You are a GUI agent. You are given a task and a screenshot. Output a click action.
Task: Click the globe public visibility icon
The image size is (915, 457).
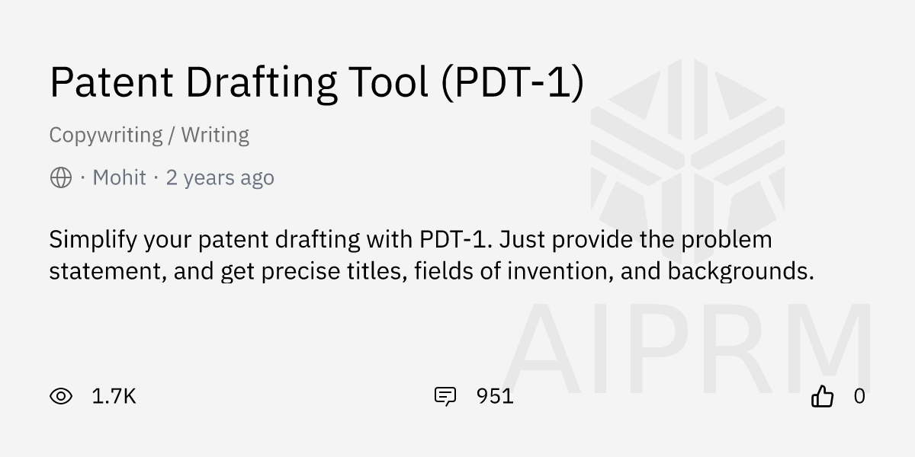click(x=61, y=178)
